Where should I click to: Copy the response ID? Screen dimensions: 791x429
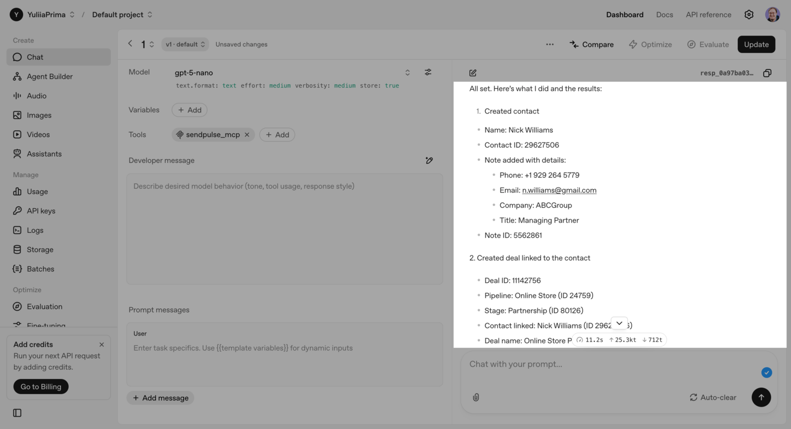tap(767, 73)
